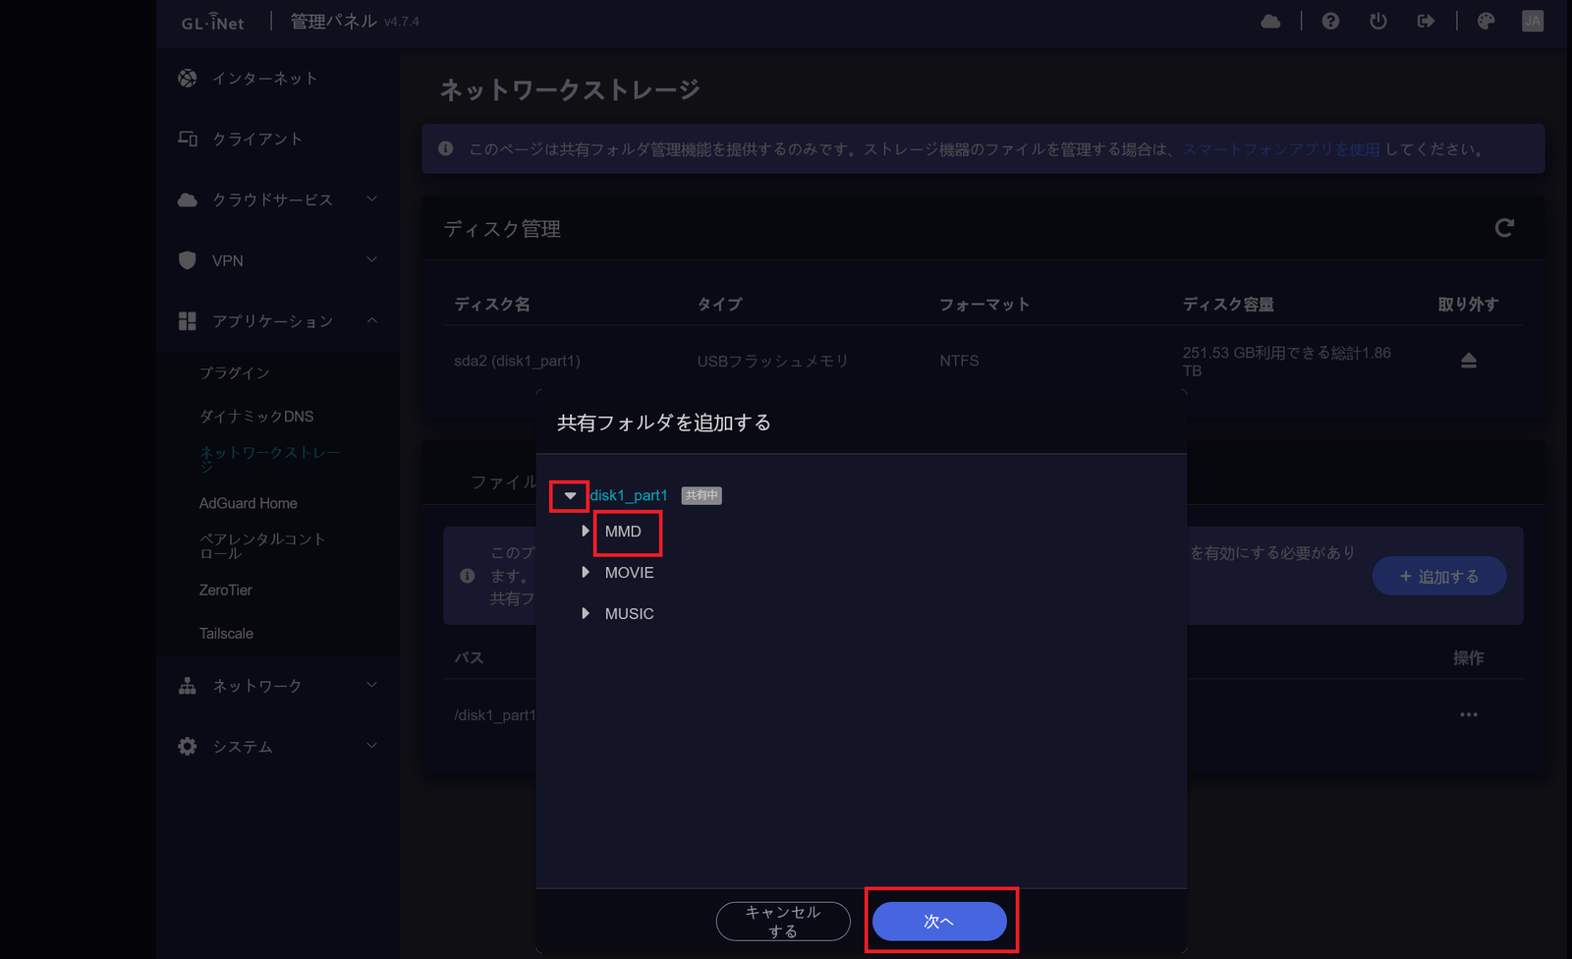Open the theme palette icon

coord(1487,21)
